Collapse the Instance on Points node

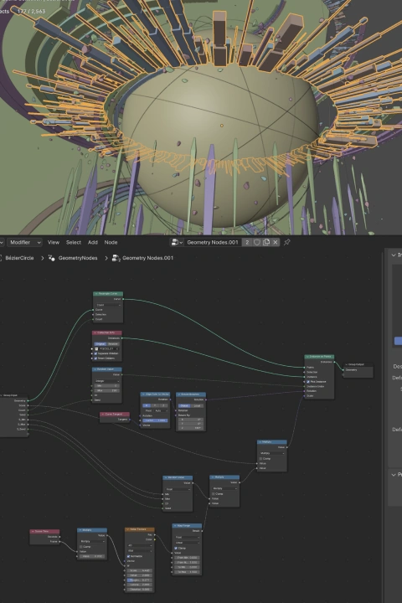tap(307, 357)
